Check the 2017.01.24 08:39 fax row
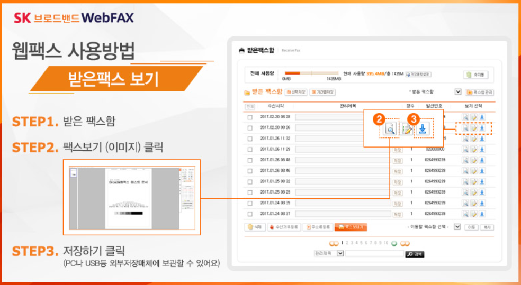 250,203
